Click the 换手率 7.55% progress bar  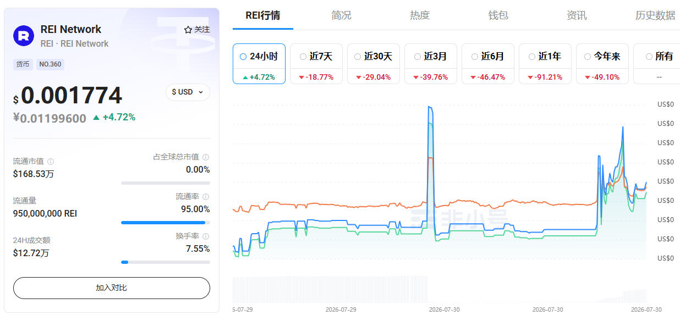(x=166, y=262)
